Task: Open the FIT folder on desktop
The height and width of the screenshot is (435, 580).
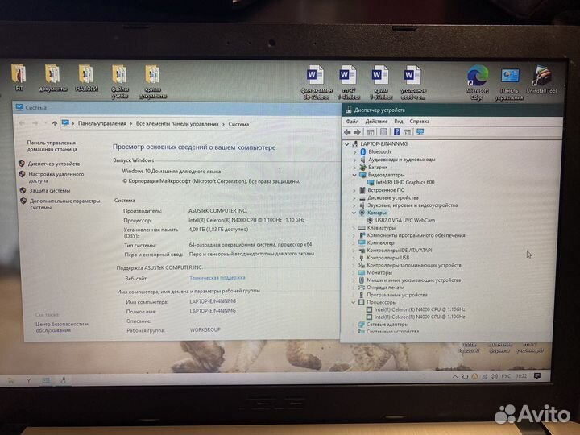Action: [x=19, y=77]
